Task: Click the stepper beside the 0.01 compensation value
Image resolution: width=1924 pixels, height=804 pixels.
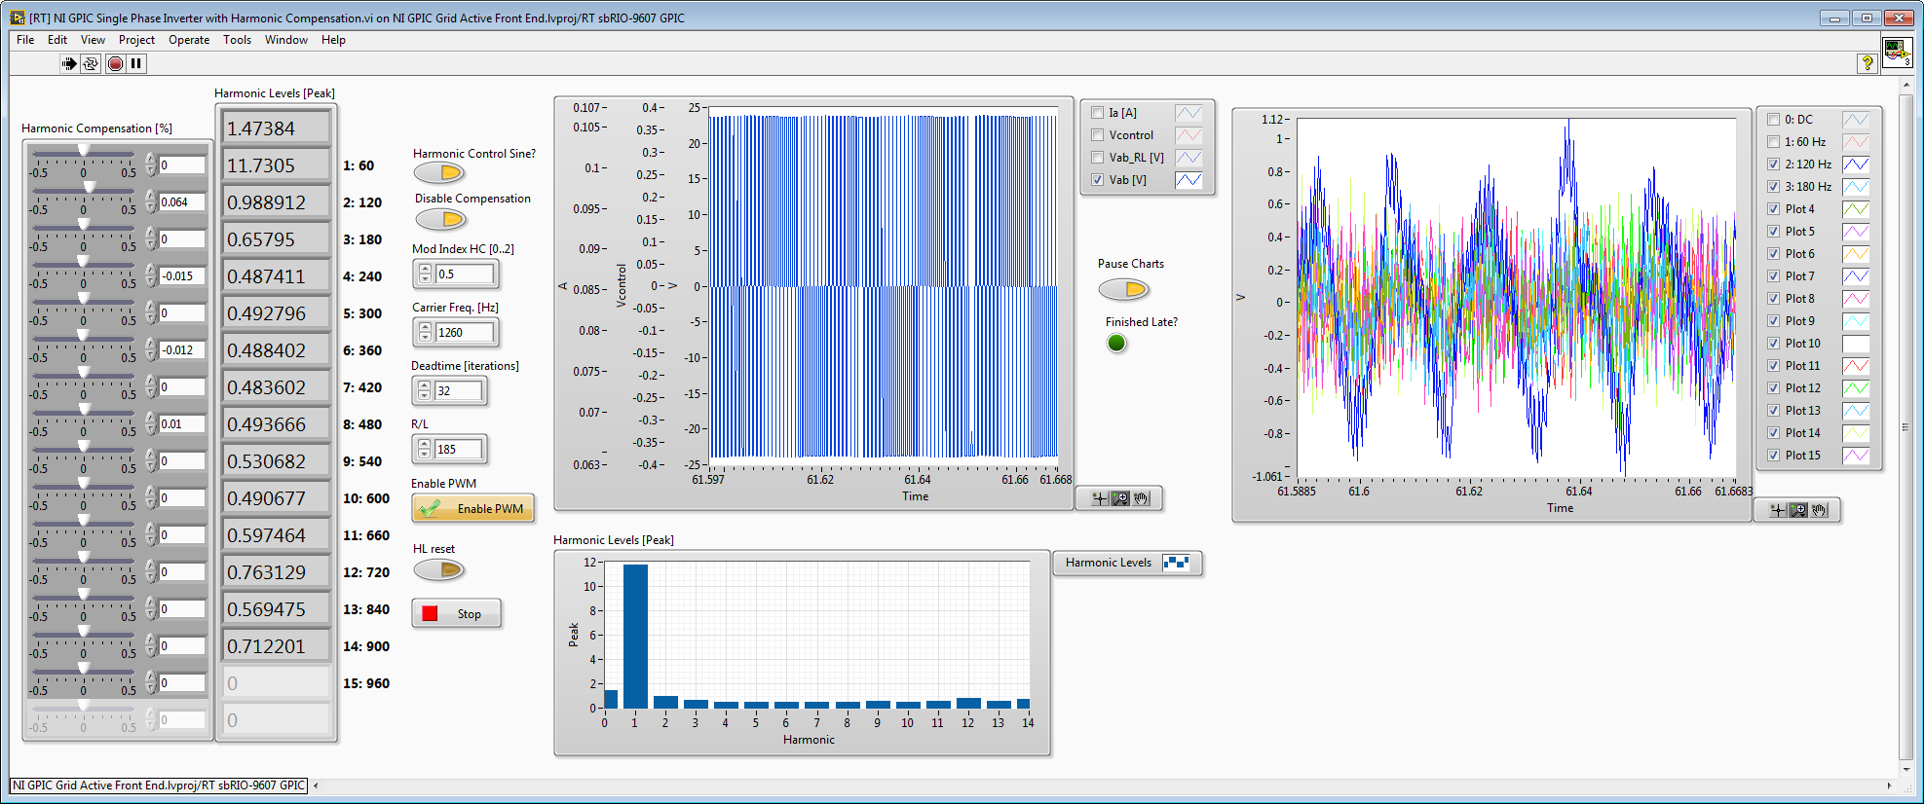Action: [151, 424]
